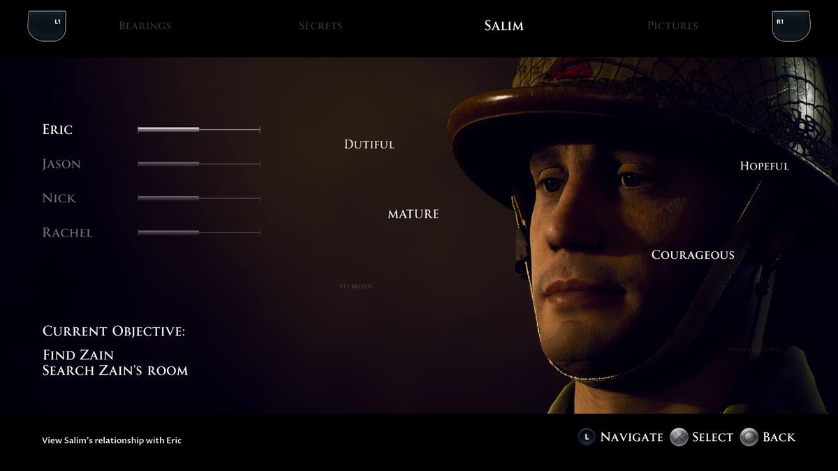The image size is (838, 471).
Task: Switch to the Bearings tab
Action: tap(145, 26)
